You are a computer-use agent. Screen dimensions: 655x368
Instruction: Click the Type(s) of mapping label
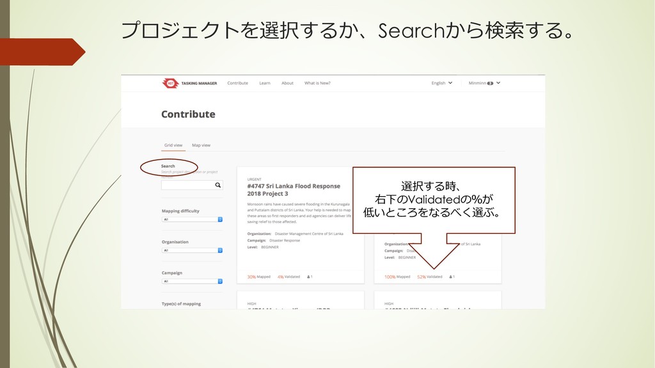[181, 303]
